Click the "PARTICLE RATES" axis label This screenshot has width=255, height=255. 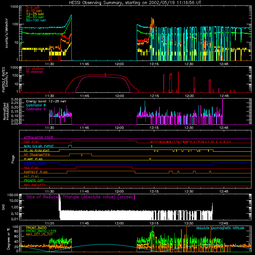[4, 80]
